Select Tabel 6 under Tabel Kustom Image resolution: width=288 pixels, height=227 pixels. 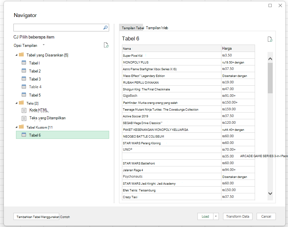tap(62, 135)
